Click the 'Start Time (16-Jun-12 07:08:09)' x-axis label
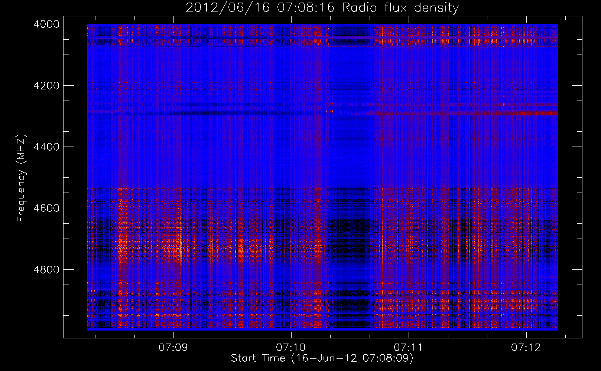601x371 pixels. tap(322, 358)
